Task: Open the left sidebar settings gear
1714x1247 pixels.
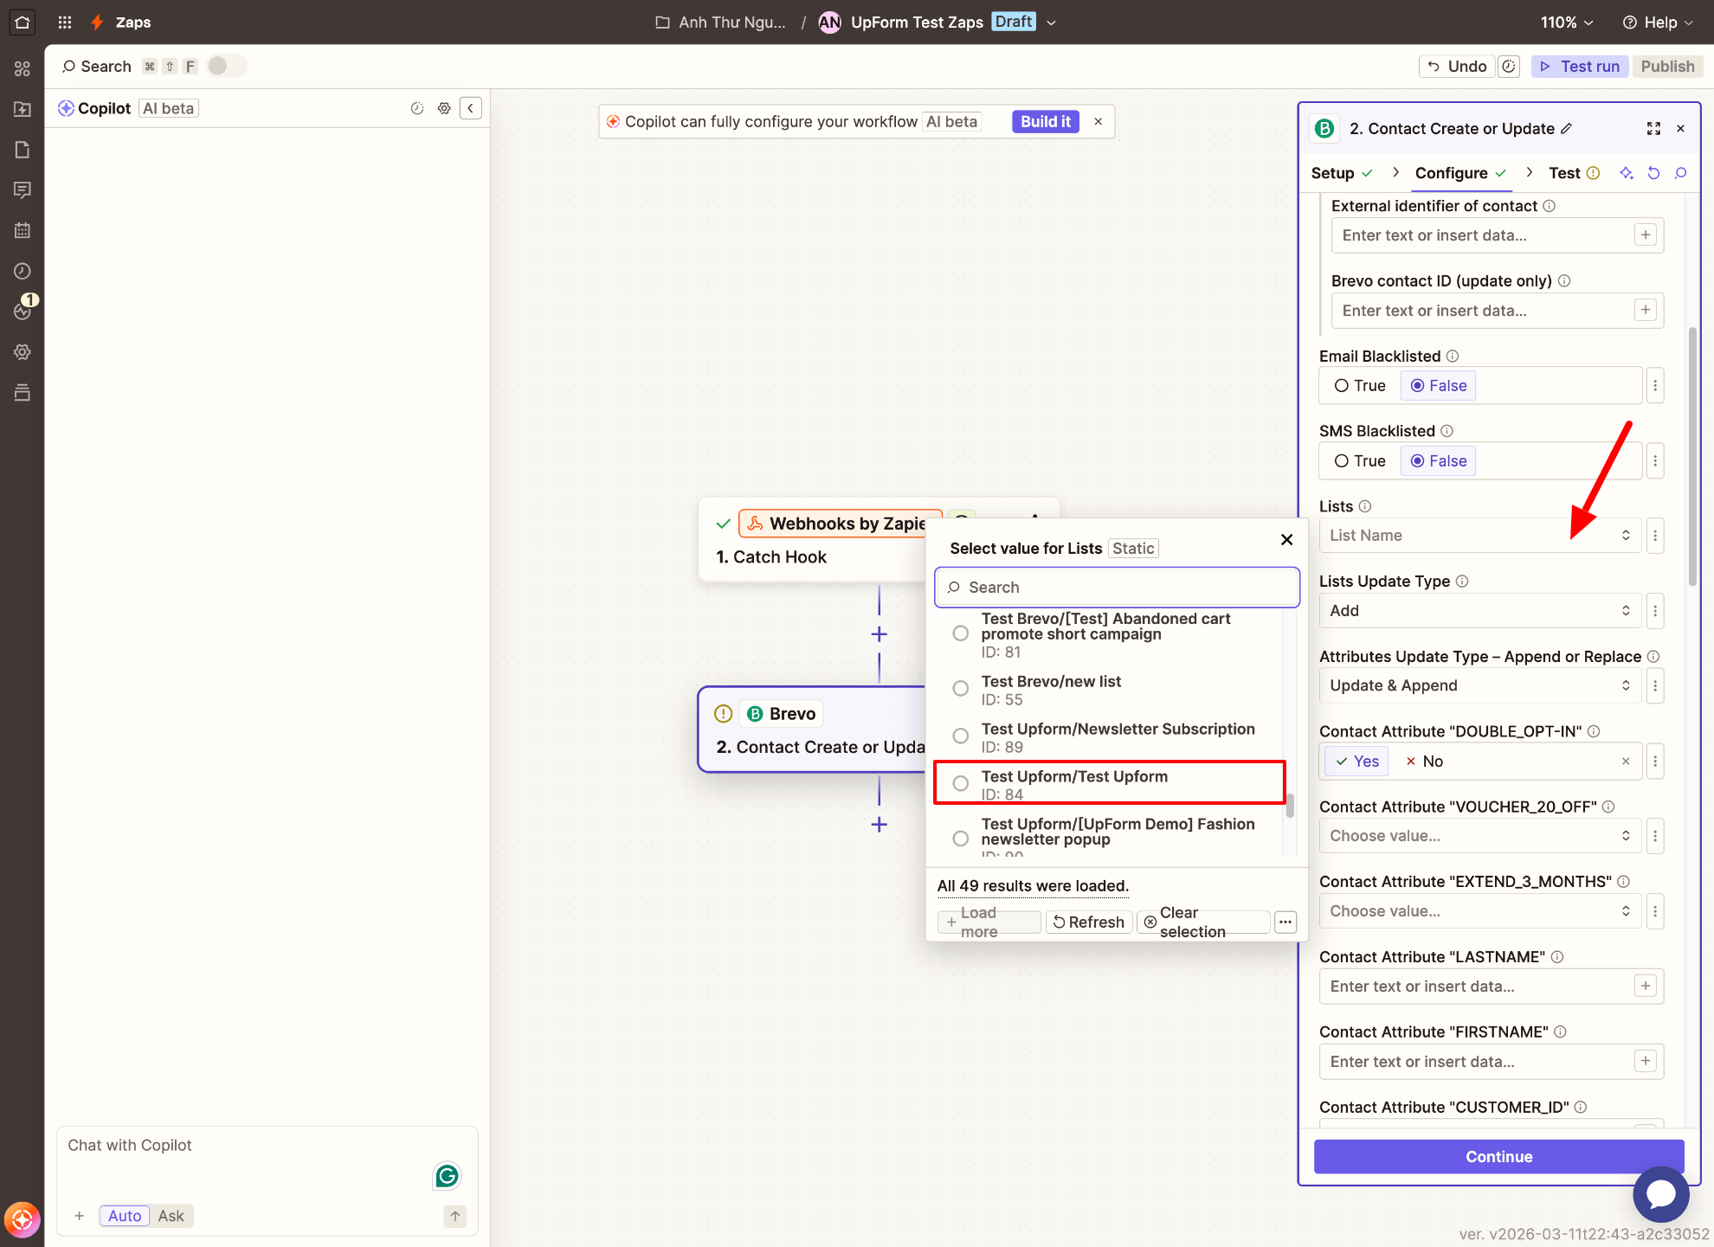Action: (23, 352)
